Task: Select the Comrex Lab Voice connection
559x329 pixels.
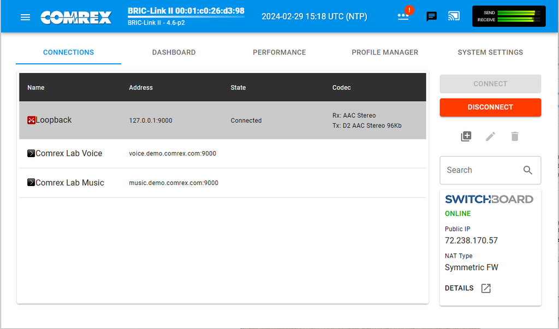Action: [69, 153]
